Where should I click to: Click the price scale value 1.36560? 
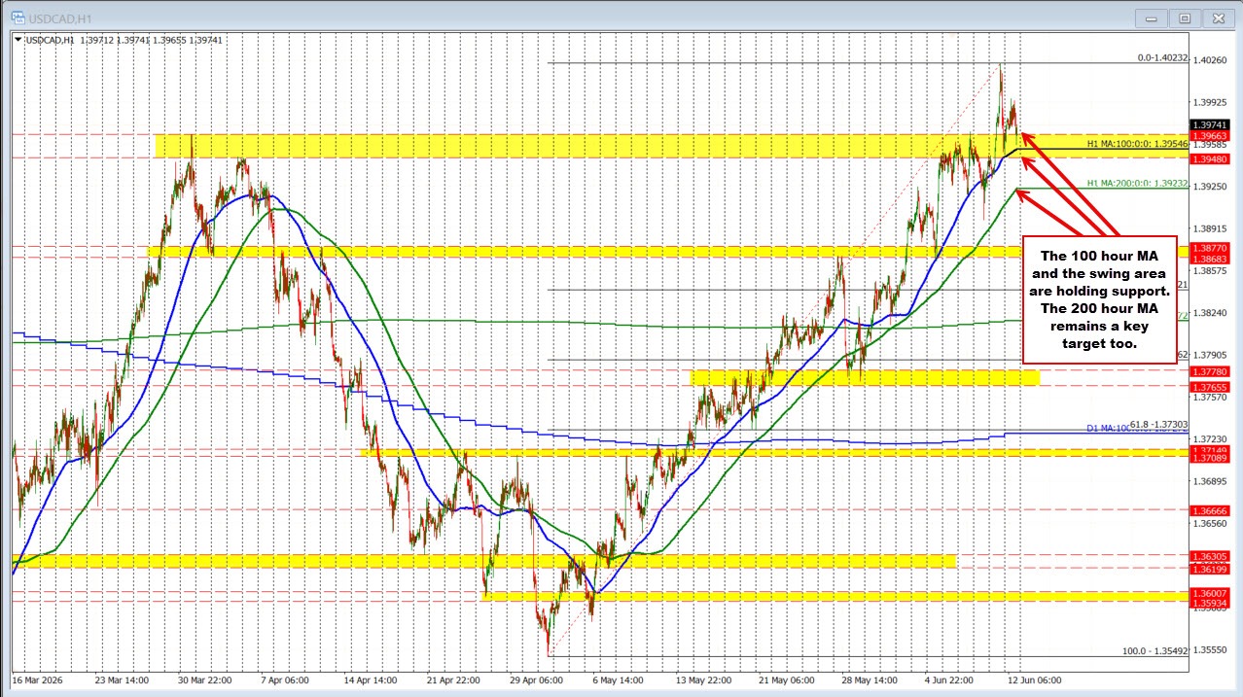1211,524
